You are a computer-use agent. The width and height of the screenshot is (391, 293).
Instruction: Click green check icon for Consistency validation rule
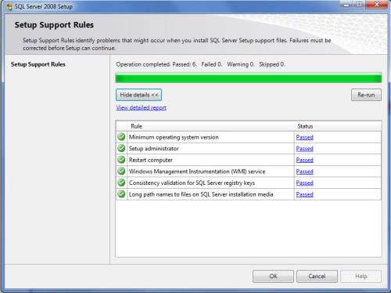(x=121, y=183)
